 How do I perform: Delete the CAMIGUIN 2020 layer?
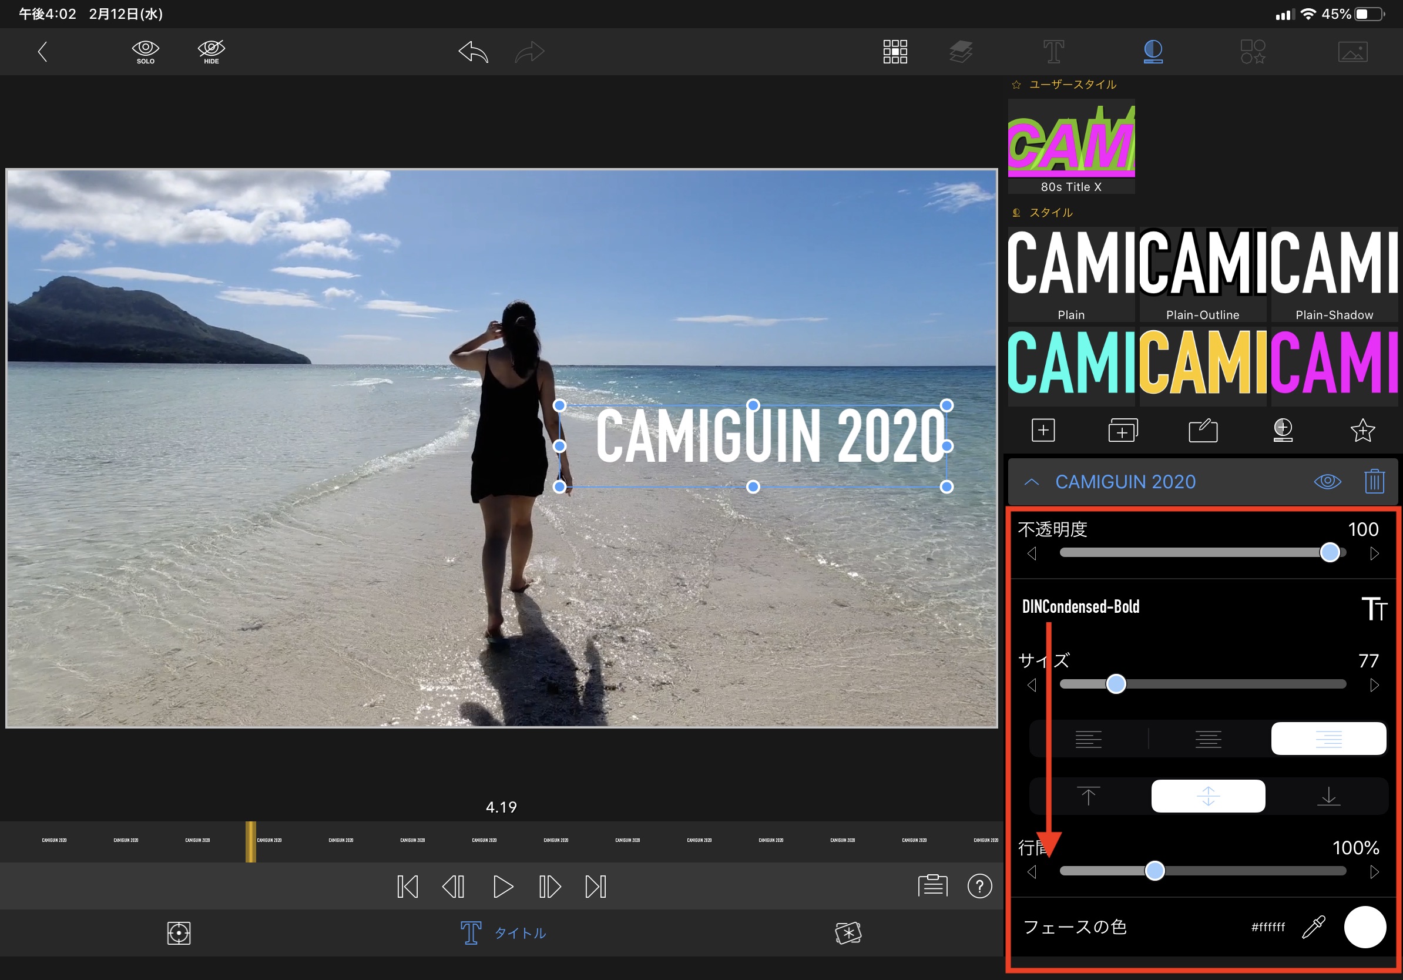[1374, 481]
